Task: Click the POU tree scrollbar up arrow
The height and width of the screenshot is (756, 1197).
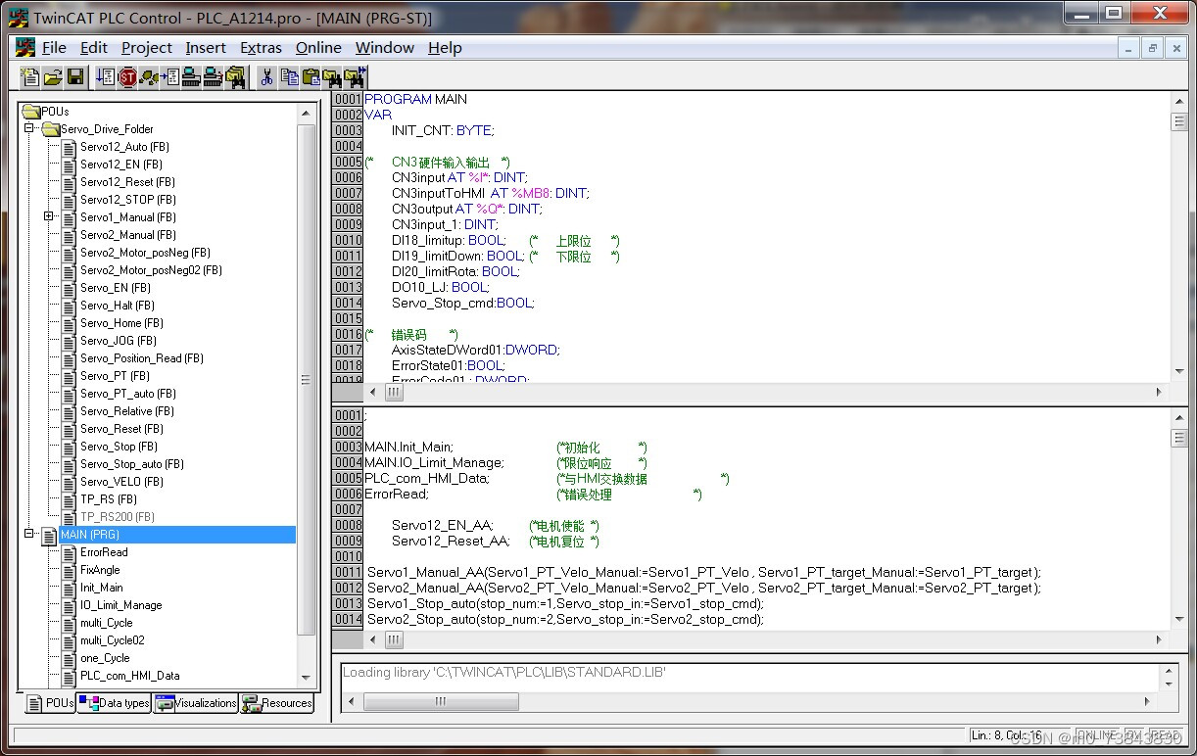Action: coord(307,113)
